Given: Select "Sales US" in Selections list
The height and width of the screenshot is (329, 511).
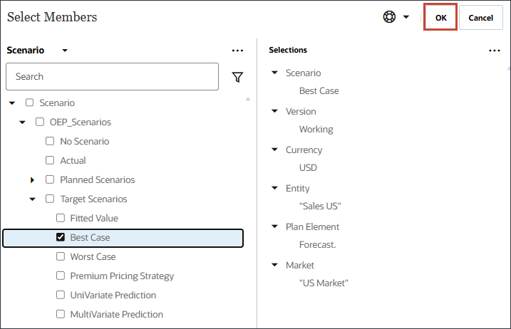Looking at the screenshot, I should pyautogui.click(x=320, y=206).
